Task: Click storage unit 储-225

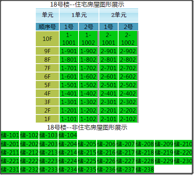Action: pyautogui.click(x=87, y=161)
